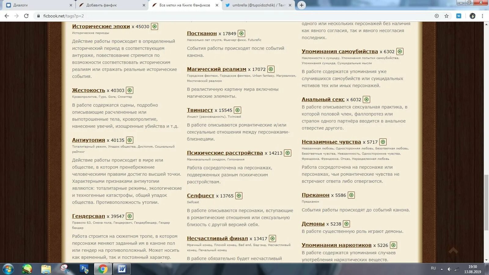Add the Невзаимные чувства tag with plus icon
Viewport: 489px width, 275px height.
tap(383, 142)
